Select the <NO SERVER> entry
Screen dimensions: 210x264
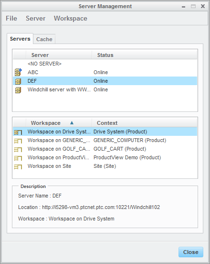(x=45, y=64)
